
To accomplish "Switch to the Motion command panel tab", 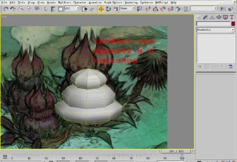I will 219,17.
